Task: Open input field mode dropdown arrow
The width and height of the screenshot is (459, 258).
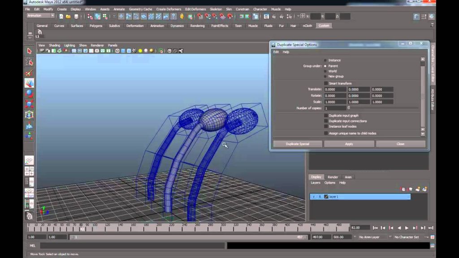Action: pyautogui.click(x=298, y=17)
